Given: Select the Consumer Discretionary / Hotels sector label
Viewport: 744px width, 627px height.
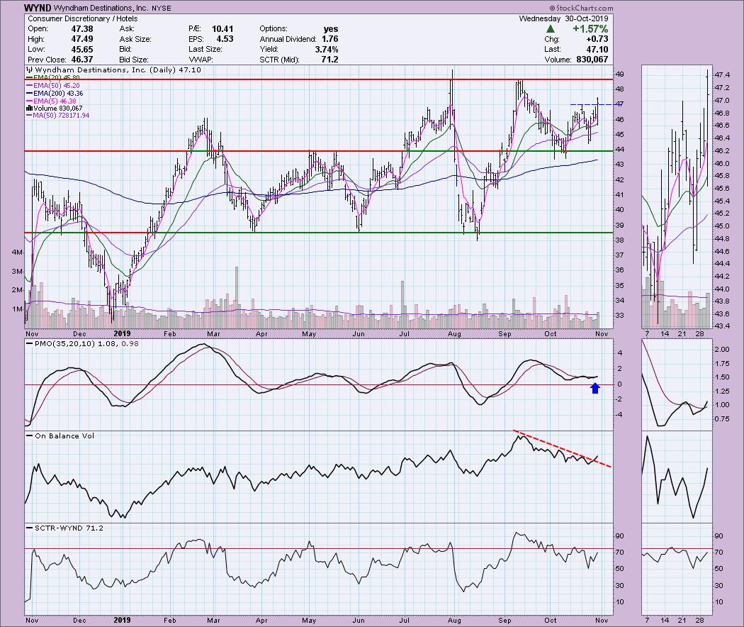Looking at the screenshot, I should [83, 18].
